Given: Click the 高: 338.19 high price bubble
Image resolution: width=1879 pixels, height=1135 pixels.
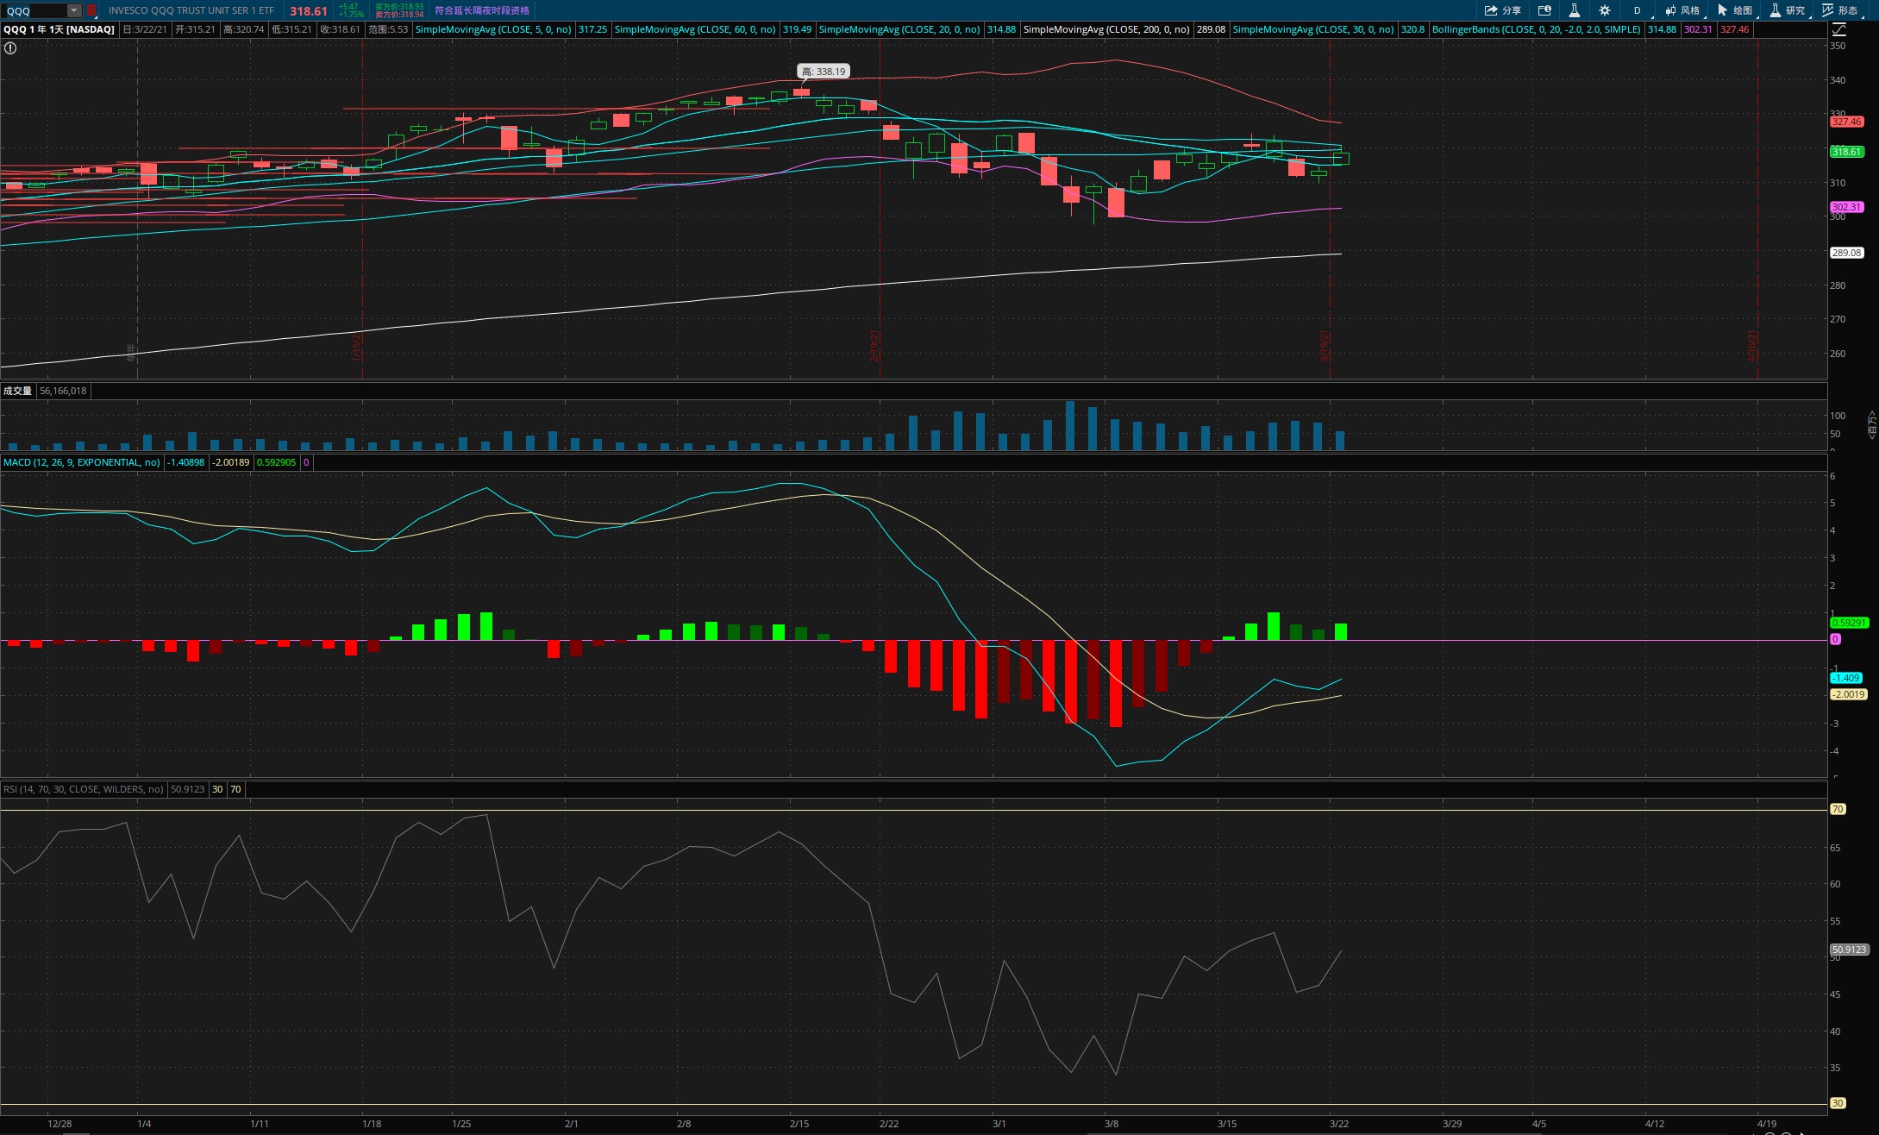Looking at the screenshot, I should pyautogui.click(x=824, y=72).
